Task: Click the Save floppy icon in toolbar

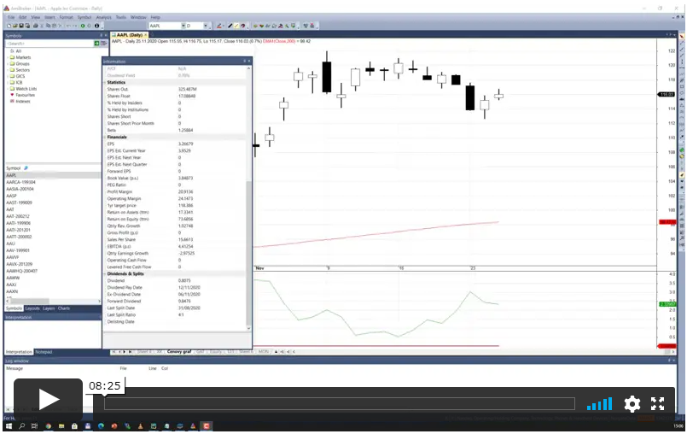Action: (21, 26)
